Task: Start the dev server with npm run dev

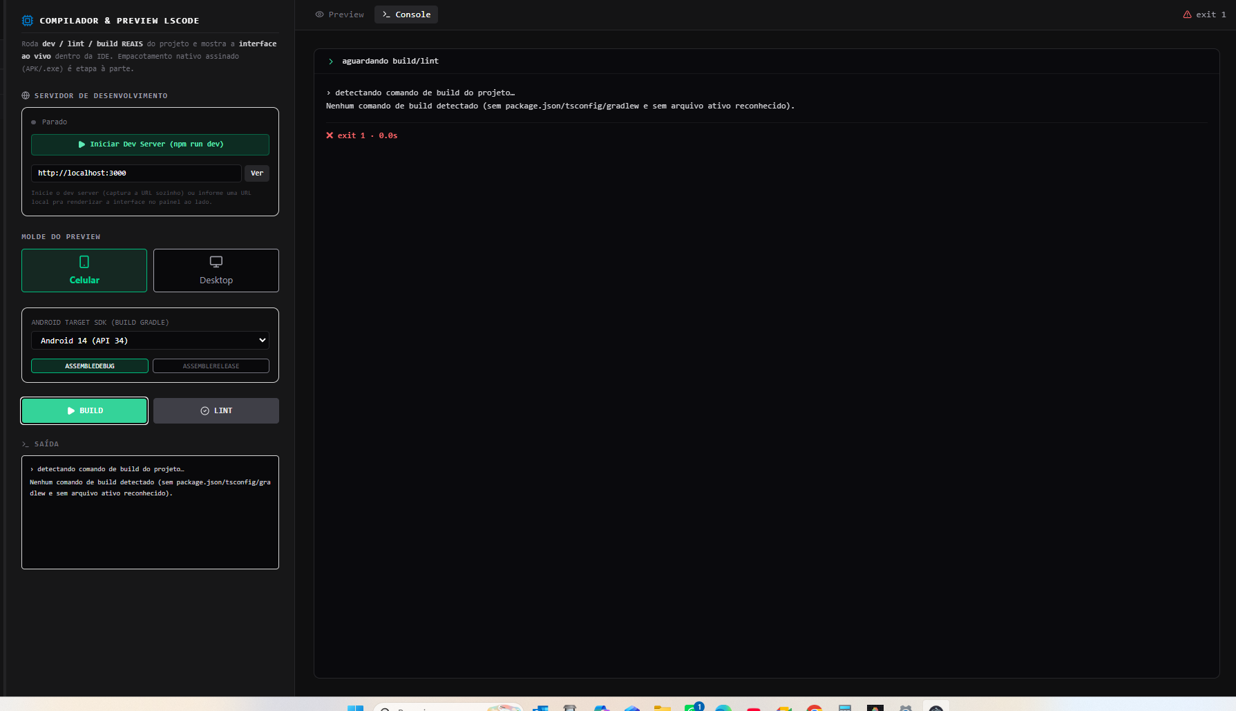Action: 150,144
